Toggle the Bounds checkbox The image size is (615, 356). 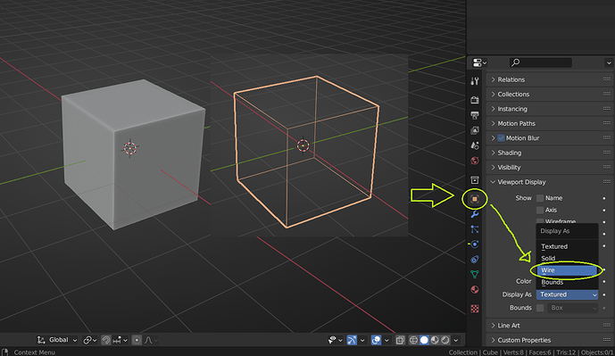pos(540,308)
